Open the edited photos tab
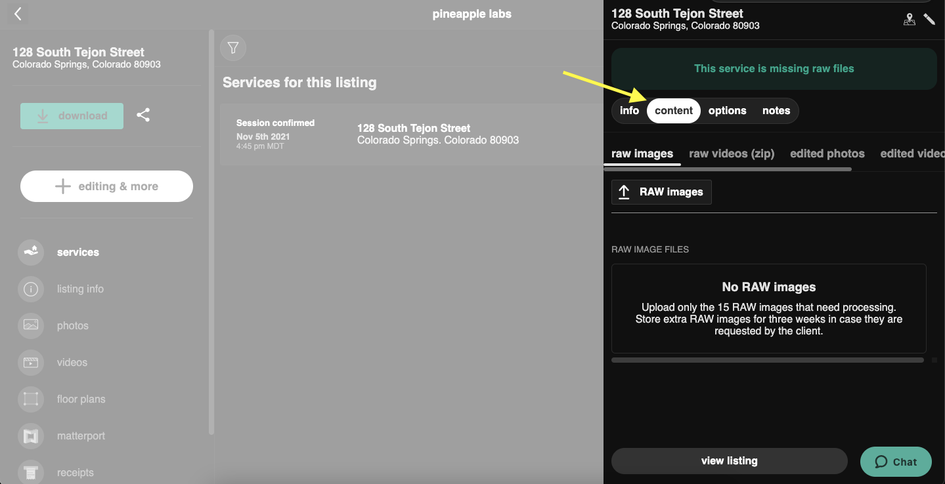The height and width of the screenshot is (484, 945). 827,153
